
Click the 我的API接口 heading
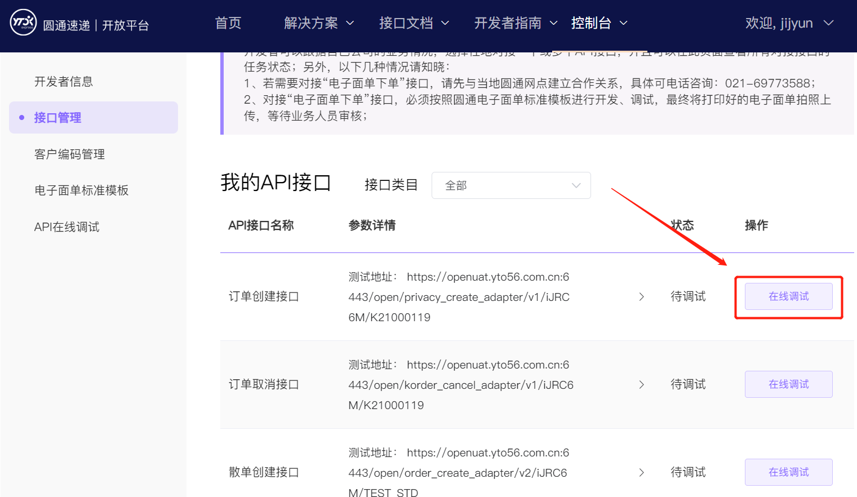[x=276, y=183]
